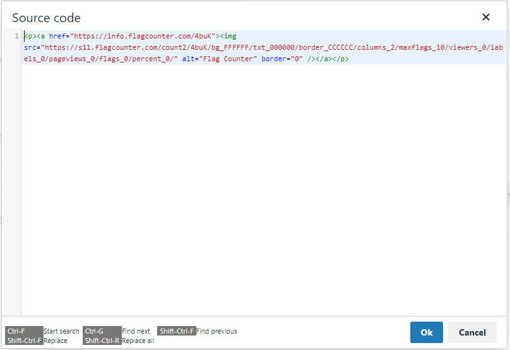Click the opening <p> tag
The image size is (510, 350).
tap(30, 36)
